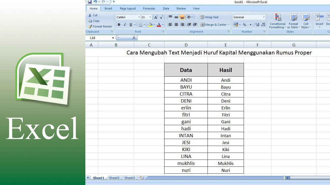Click the formula bar input field
The image size is (330, 185).
[234, 38]
